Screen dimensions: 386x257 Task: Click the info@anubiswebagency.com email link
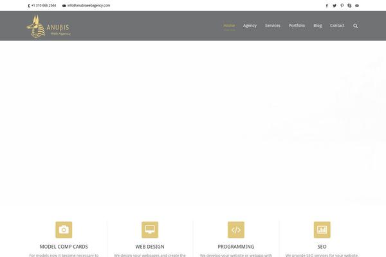coord(89,5)
